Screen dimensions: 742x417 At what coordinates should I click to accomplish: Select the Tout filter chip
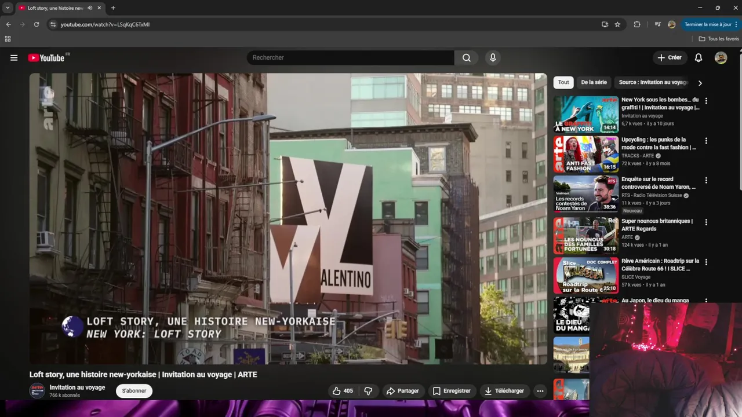pos(563,82)
